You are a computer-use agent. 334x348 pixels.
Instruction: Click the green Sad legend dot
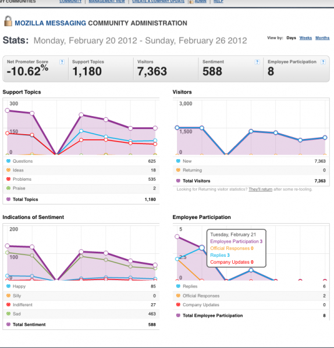[x=9, y=314]
